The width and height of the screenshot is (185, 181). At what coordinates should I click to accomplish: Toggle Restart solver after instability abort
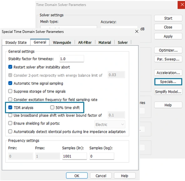(10, 67)
